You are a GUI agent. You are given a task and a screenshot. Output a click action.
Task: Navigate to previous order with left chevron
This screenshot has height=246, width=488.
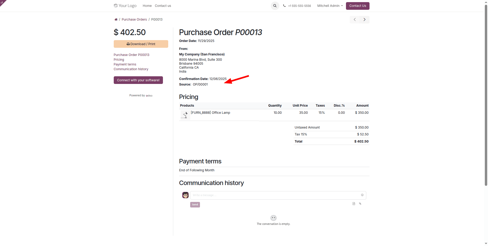pyautogui.click(x=354, y=19)
